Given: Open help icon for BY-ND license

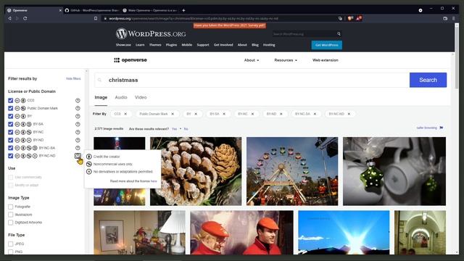Looking at the screenshot, I should tap(78, 140).
